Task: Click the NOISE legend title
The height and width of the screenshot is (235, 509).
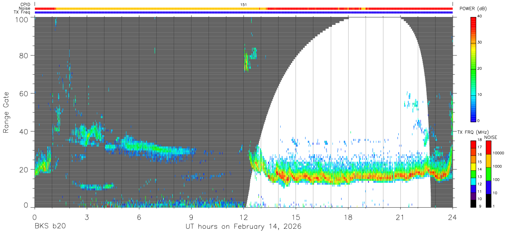Action: (491, 137)
